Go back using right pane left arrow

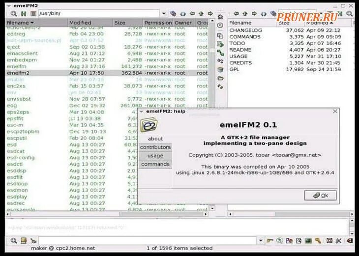pos(236,14)
